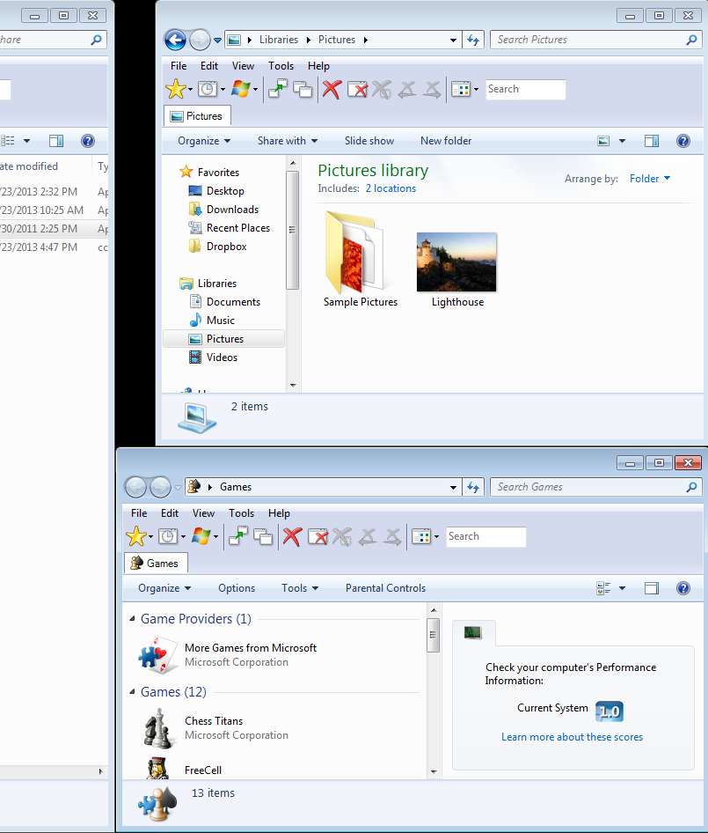The image size is (708, 833).
Task: Toggle the preview pane in Pictures window
Action: [652, 141]
